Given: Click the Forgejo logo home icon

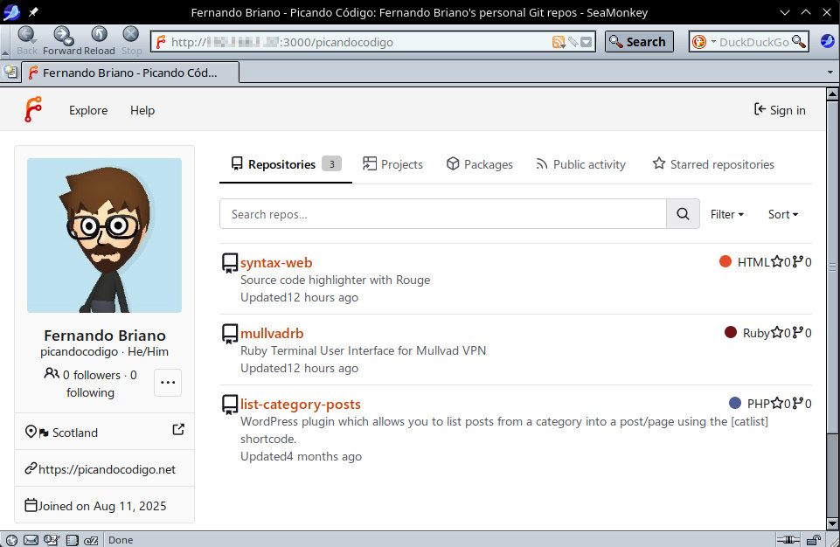Looking at the screenshot, I should click(33, 110).
